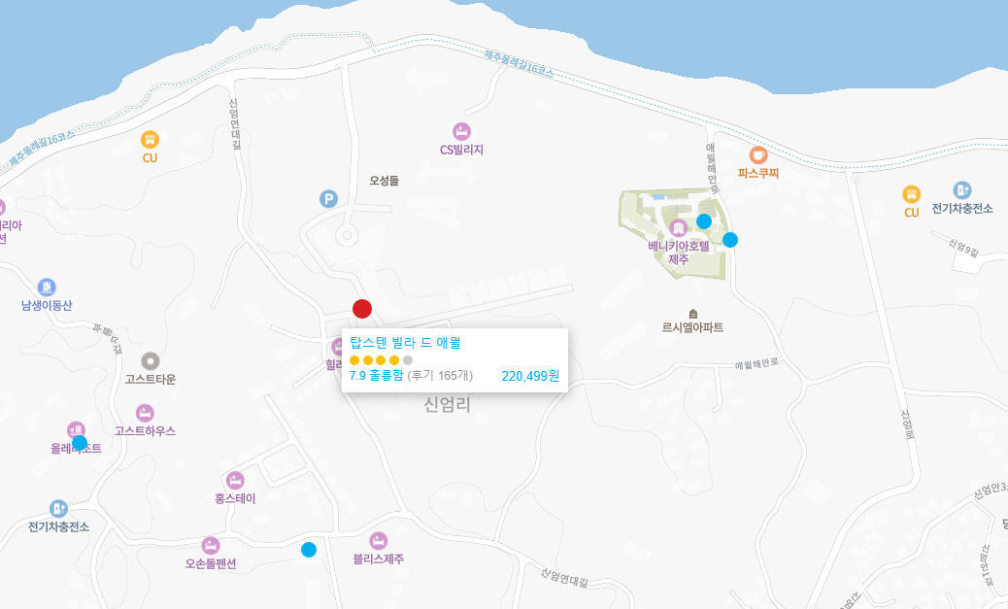The width and height of the screenshot is (1008, 609).
Task: Click the 남생이동산 landmark icon
Action: 47,287
